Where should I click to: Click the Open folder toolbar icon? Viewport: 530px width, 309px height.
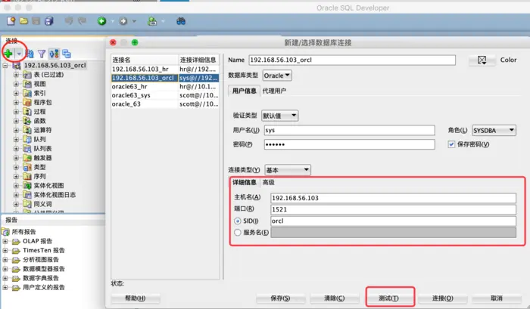[23, 21]
